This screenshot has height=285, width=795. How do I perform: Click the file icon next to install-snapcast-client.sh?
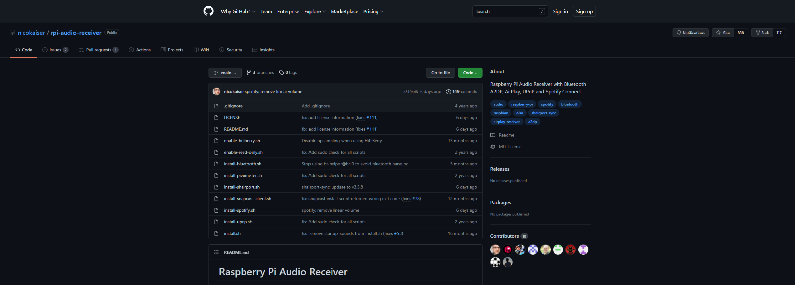[x=216, y=199]
